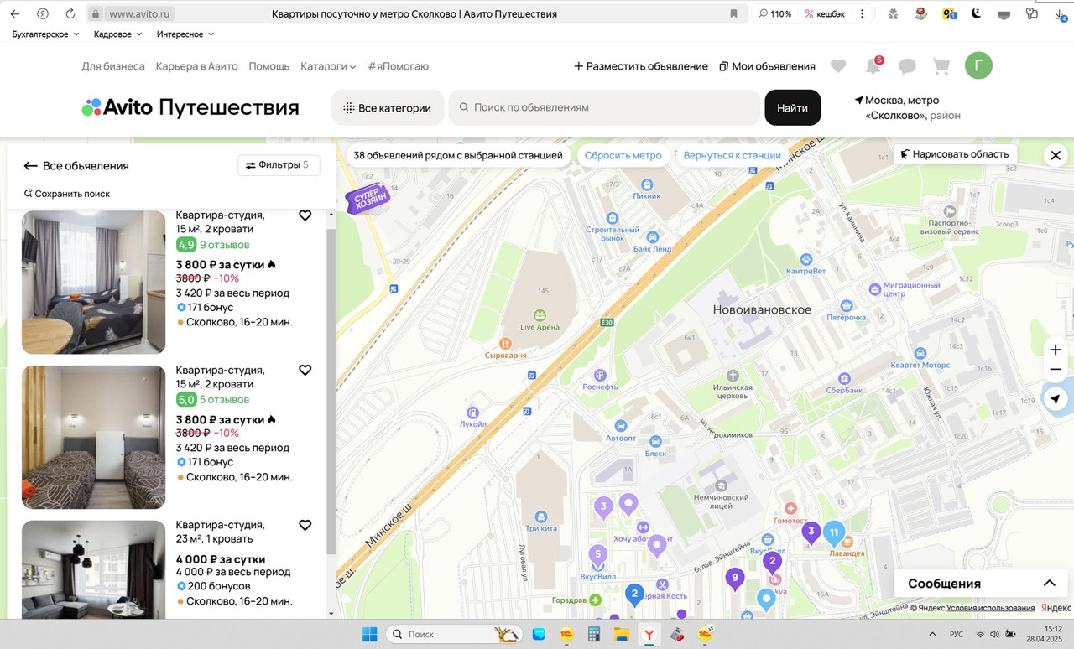Image resolution: width=1074 pixels, height=649 pixels.
Task: Expand the Кадровое bookmarks folder
Action: [118, 34]
